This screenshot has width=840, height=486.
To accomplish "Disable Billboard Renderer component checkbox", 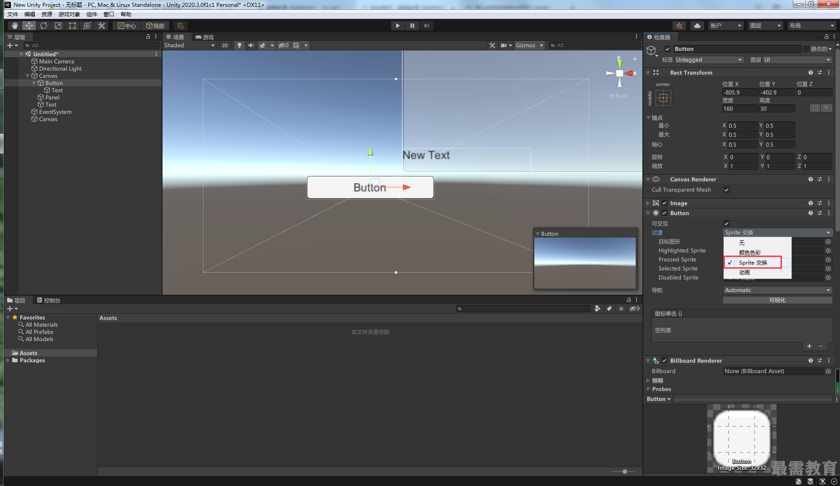I will [664, 361].
